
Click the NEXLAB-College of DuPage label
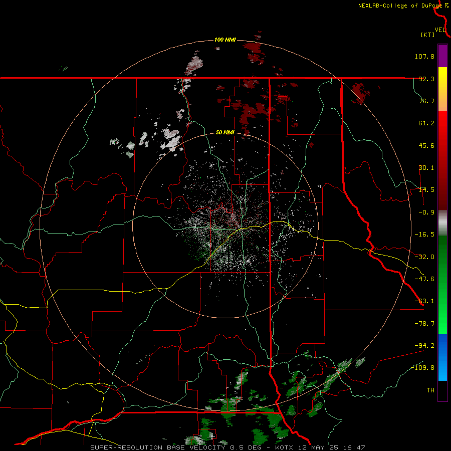click(400, 6)
